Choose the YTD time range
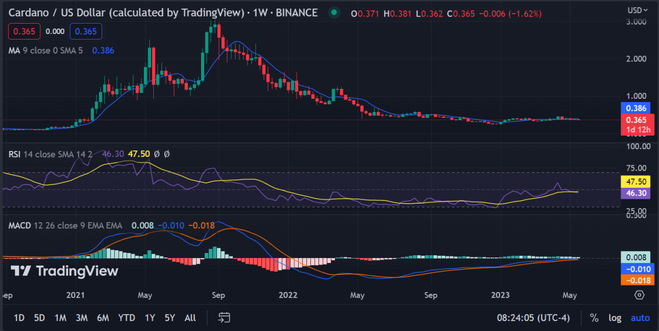 pyautogui.click(x=127, y=317)
